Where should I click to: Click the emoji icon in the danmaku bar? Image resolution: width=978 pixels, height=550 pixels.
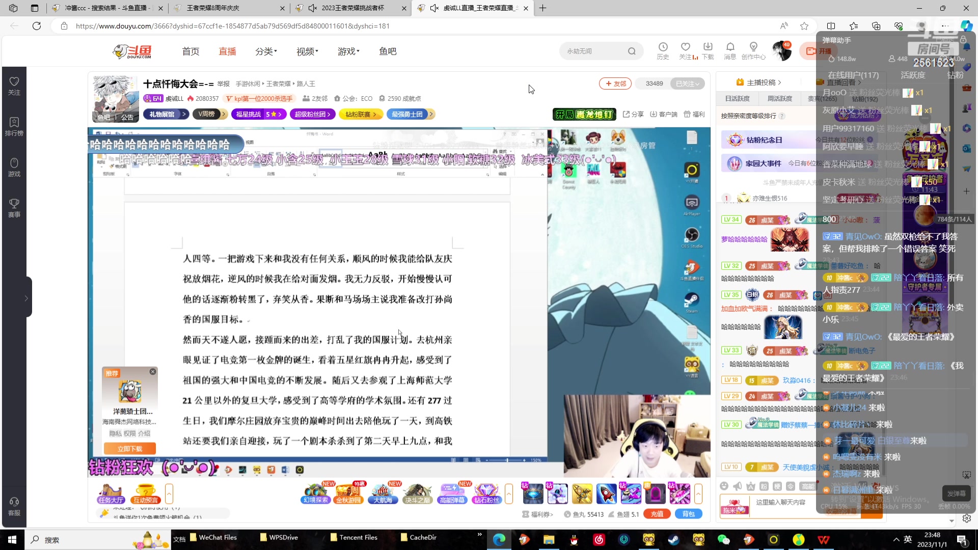[x=724, y=486]
